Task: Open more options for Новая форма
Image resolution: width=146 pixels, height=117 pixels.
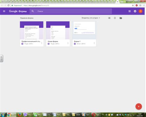Action: pos(68,43)
